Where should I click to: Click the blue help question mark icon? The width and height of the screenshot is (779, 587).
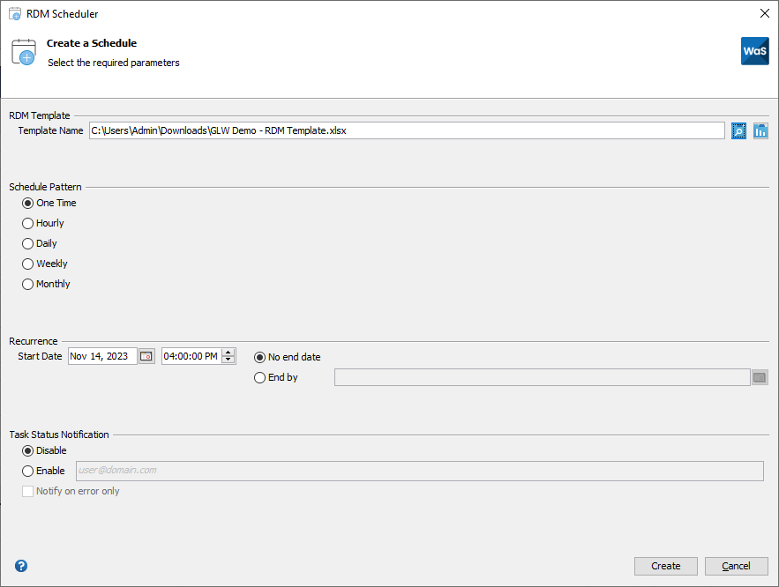[21, 566]
